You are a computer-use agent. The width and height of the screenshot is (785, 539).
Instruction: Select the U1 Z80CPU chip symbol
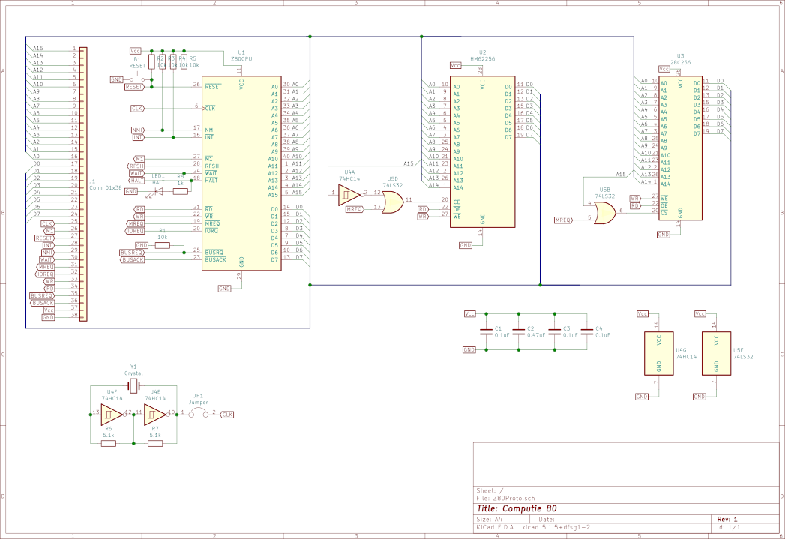(241, 173)
